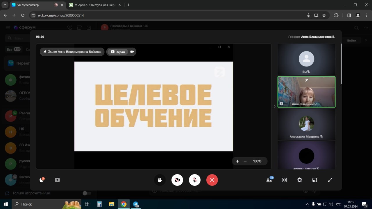Start screen sharing from call bar
Viewport: 372px width, 209px height.
tap(57, 180)
